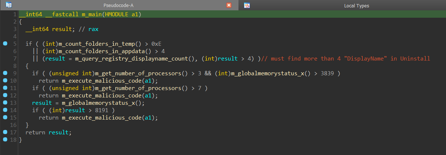Click the Pseudocode-A tab icon
The image size is (446, 155).
pyautogui.click(x=9, y=5)
